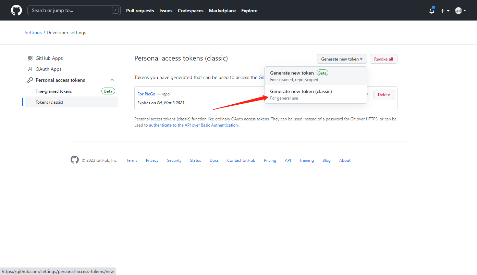Click the Personal access tokens key icon

(30, 80)
